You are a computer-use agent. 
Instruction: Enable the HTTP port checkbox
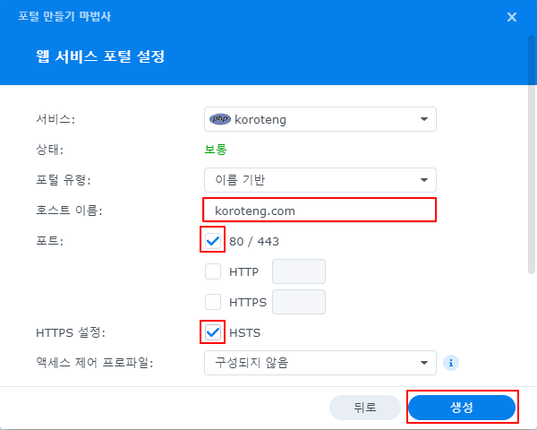(213, 271)
